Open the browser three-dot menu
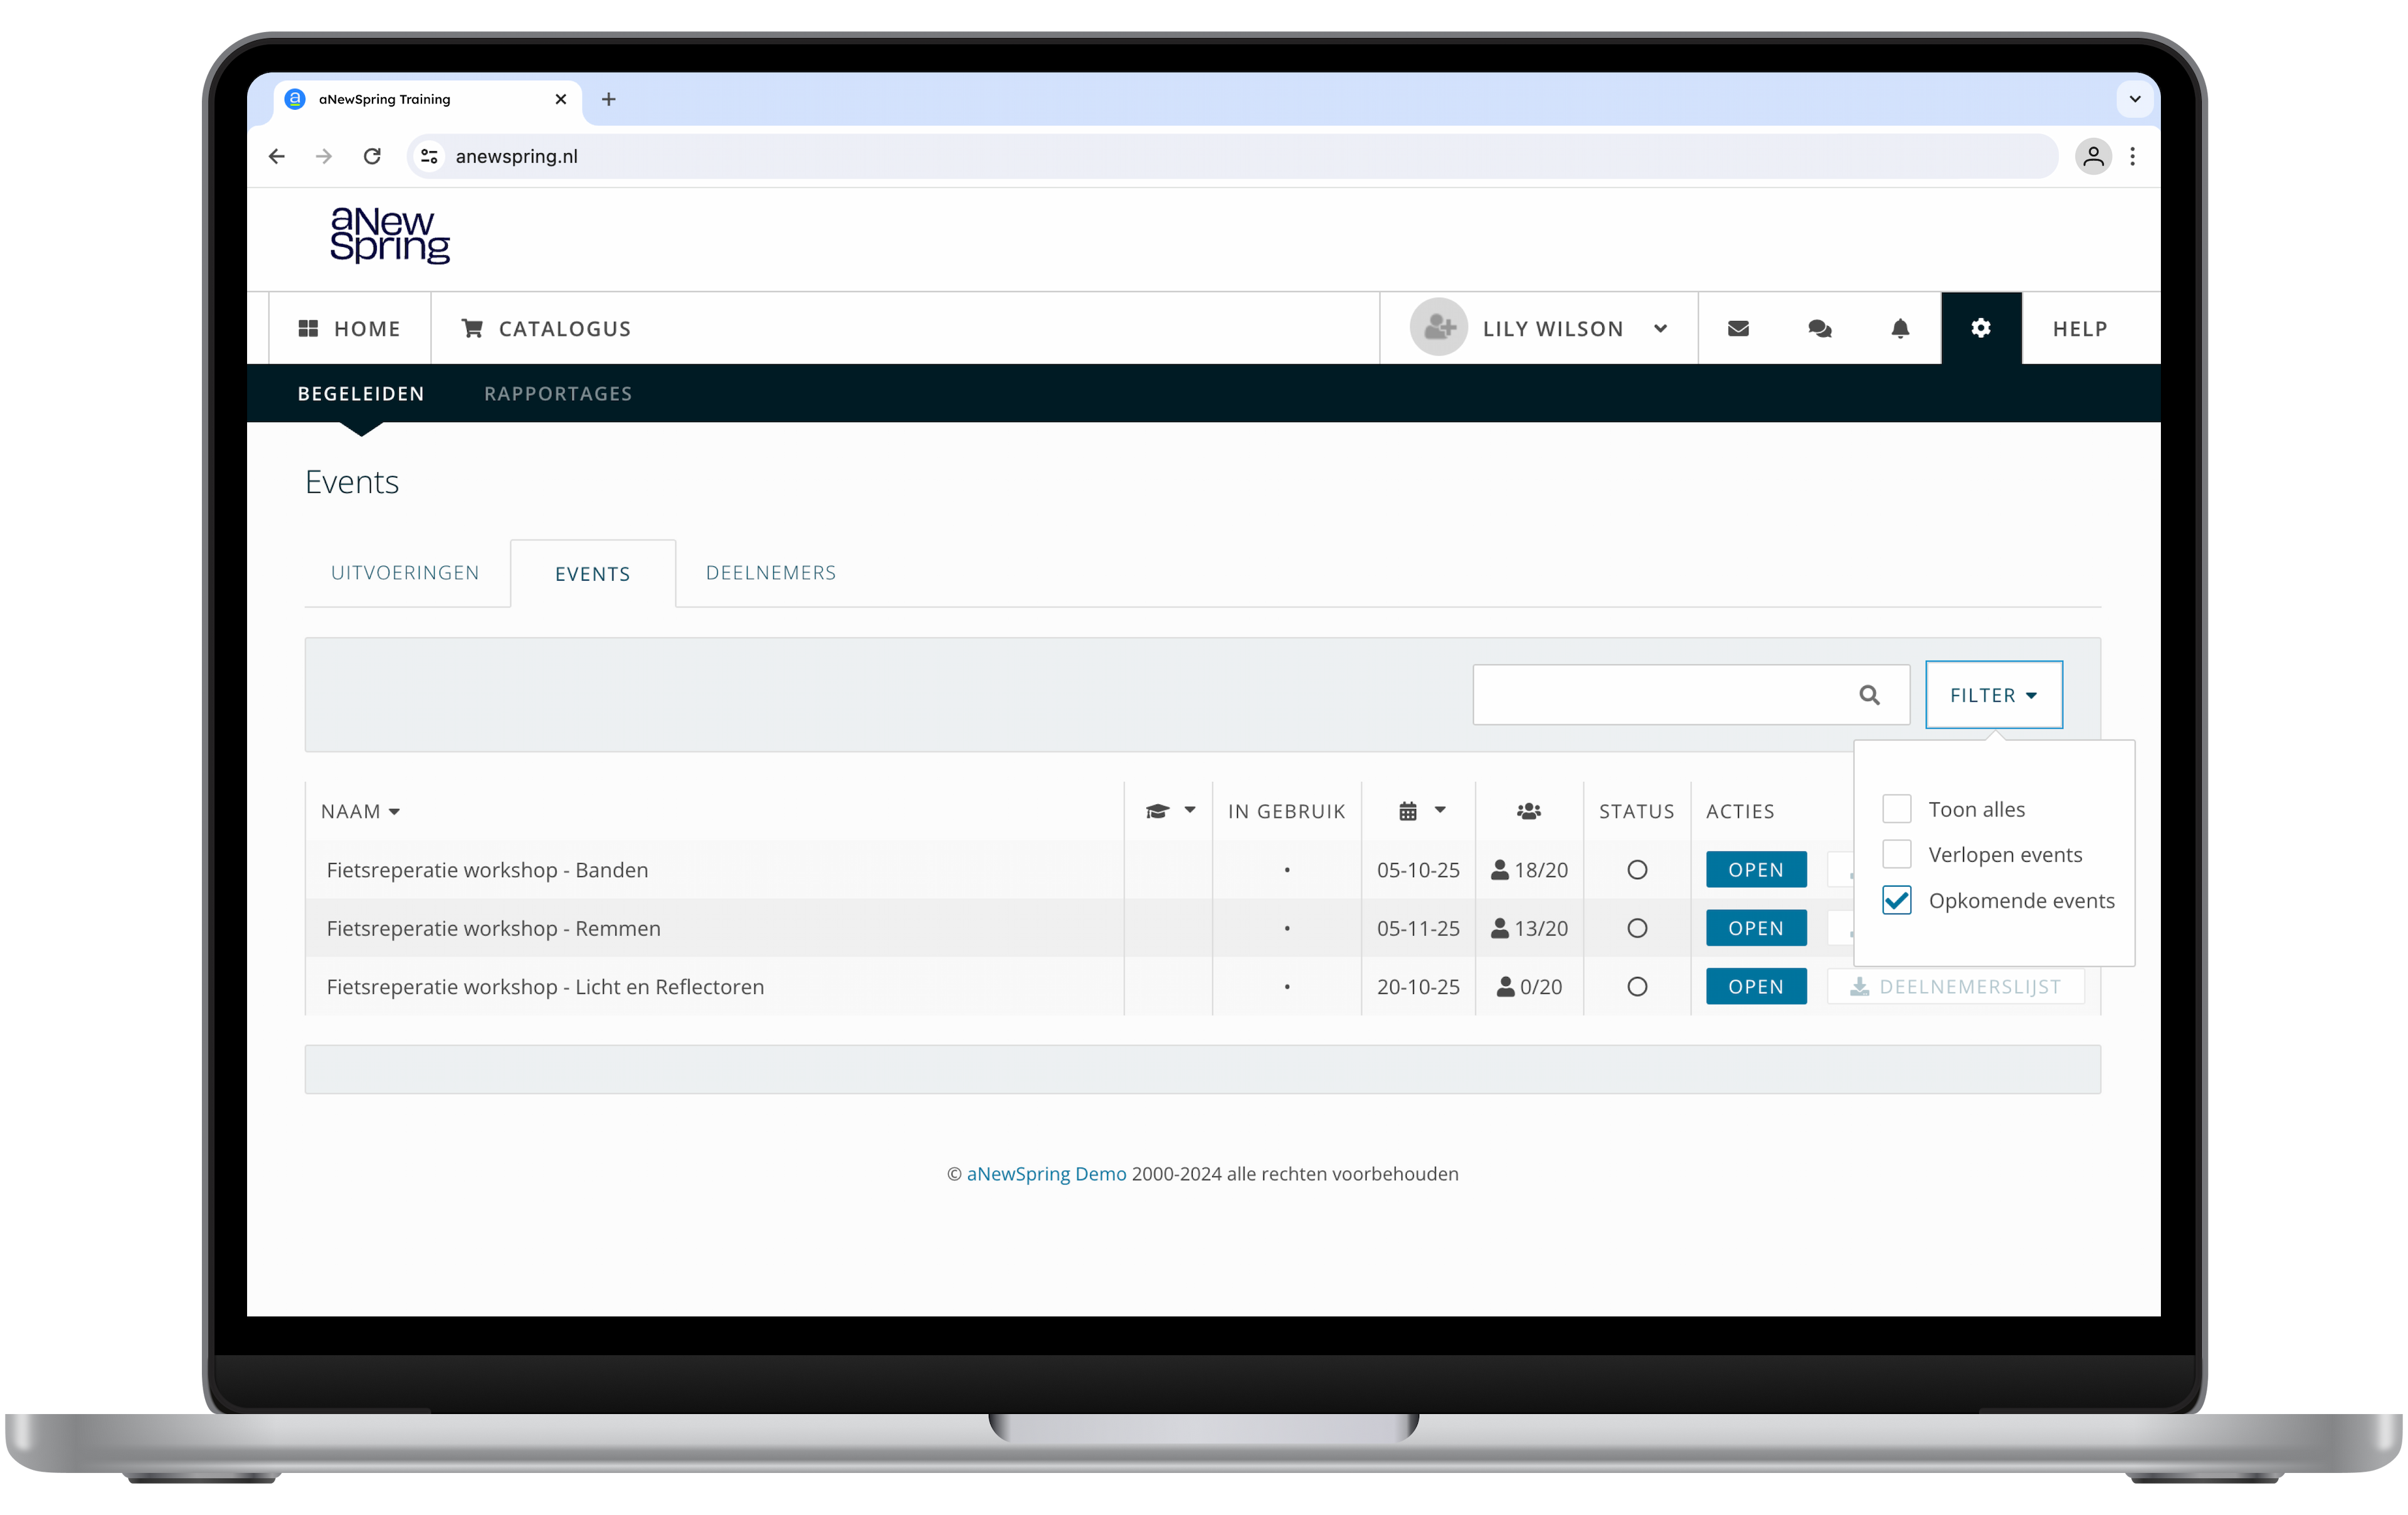The image size is (2408, 1515). click(2132, 156)
